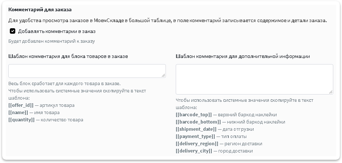Click the Добавлять комментарии в заказ label
The width and height of the screenshot is (342, 163).
[x=57, y=31]
